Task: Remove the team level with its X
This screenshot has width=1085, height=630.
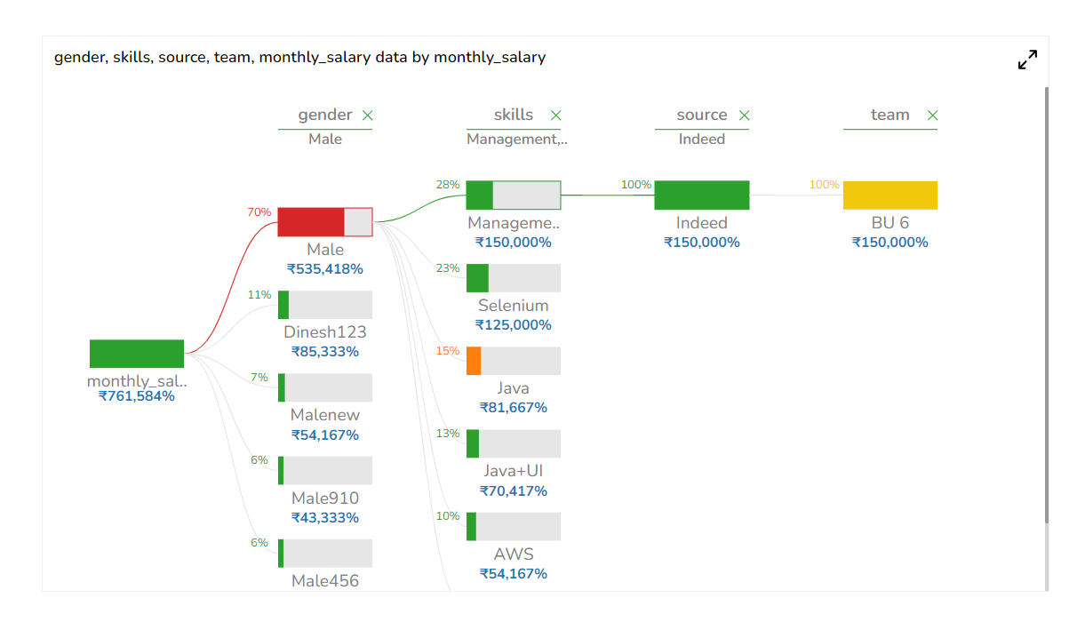Action: pyautogui.click(x=933, y=116)
